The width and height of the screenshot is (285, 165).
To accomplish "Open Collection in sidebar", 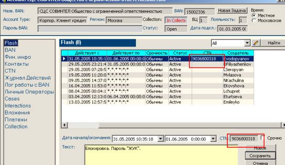I will tap(16, 126).
